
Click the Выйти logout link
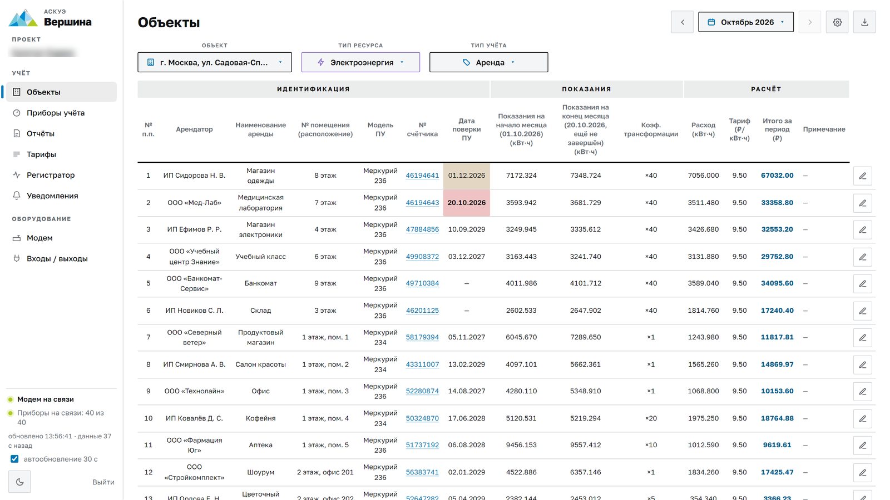click(x=103, y=482)
